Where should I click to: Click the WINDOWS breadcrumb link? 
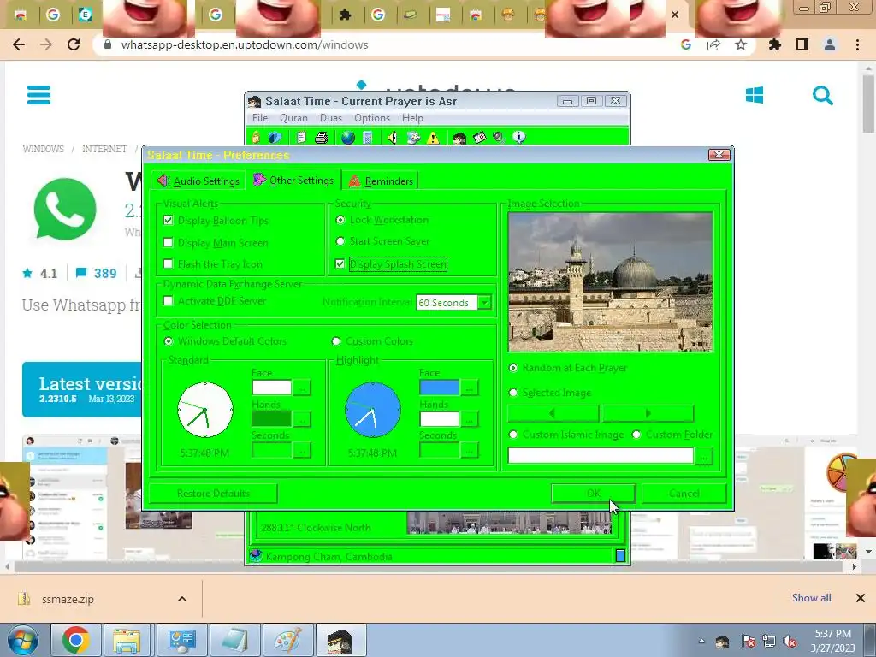(43, 149)
